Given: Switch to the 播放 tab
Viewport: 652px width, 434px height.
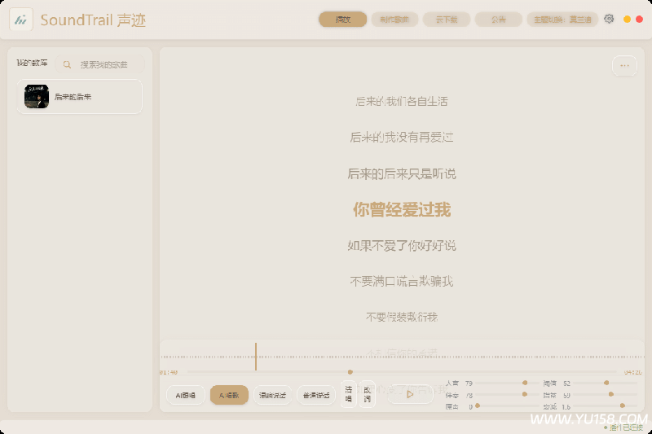Looking at the screenshot, I should click(342, 20).
